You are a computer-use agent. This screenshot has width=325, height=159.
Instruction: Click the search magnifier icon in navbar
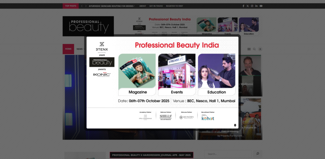254,49
